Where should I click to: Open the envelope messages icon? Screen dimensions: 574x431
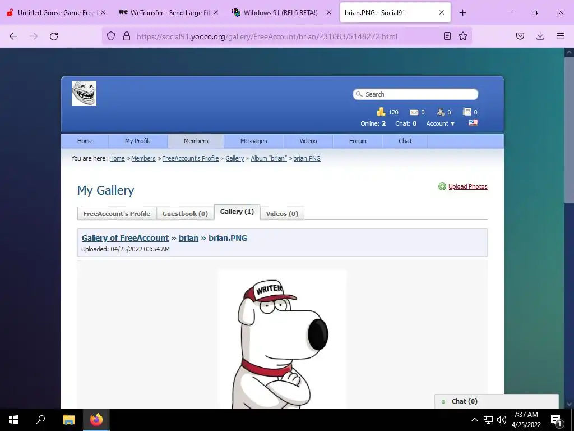[414, 112]
